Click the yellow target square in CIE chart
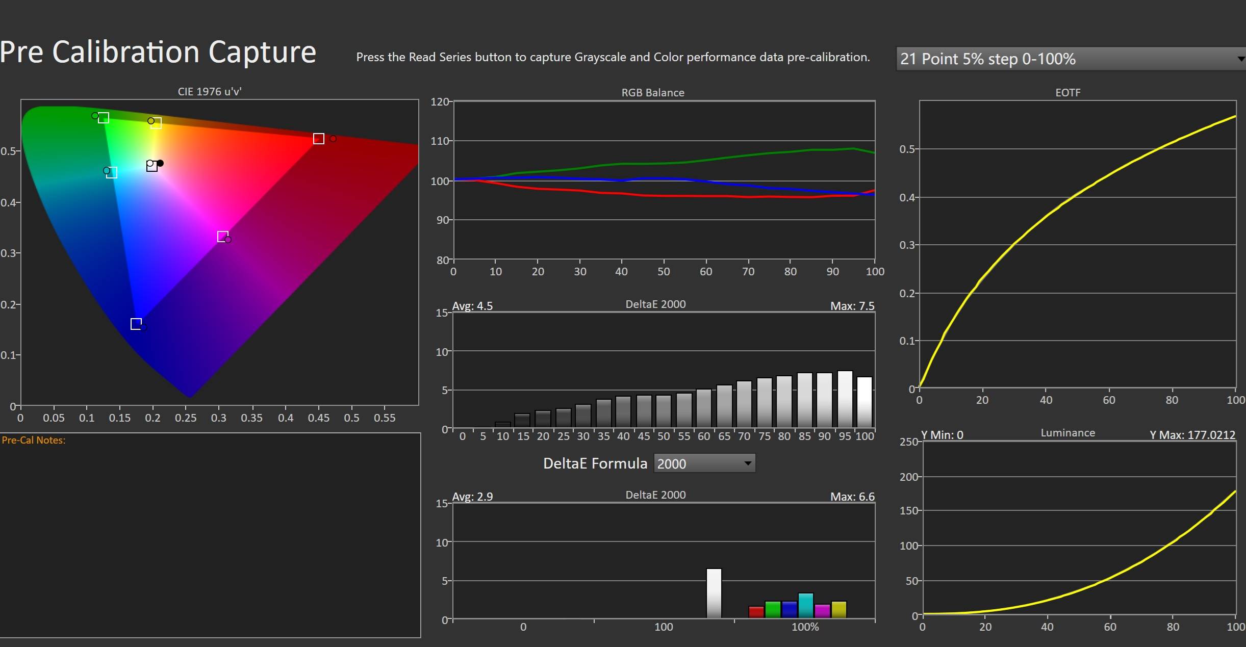The image size is (1246, 647). 156,123
